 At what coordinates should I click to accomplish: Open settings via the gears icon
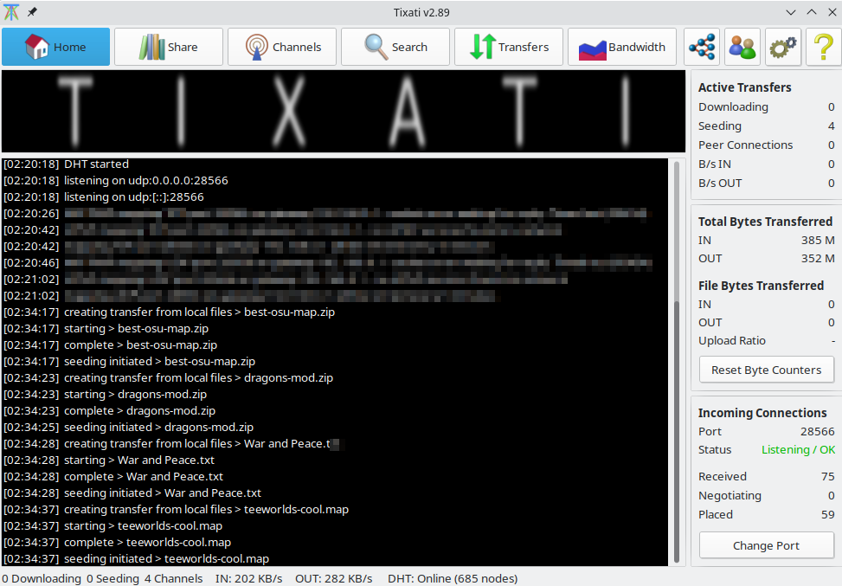pyautogui.click(x=782, y=46)
